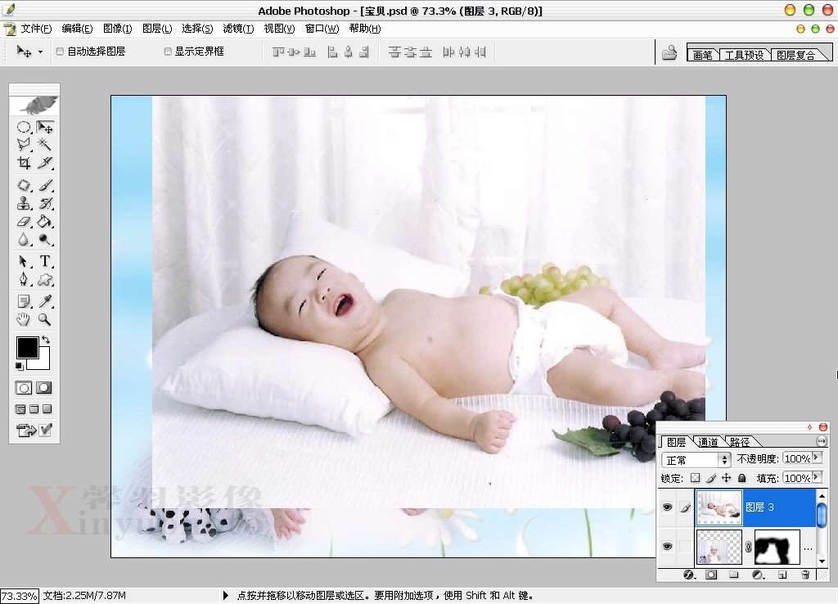
Task: Select the Elliptical Marquee tool
Action: 24,127
